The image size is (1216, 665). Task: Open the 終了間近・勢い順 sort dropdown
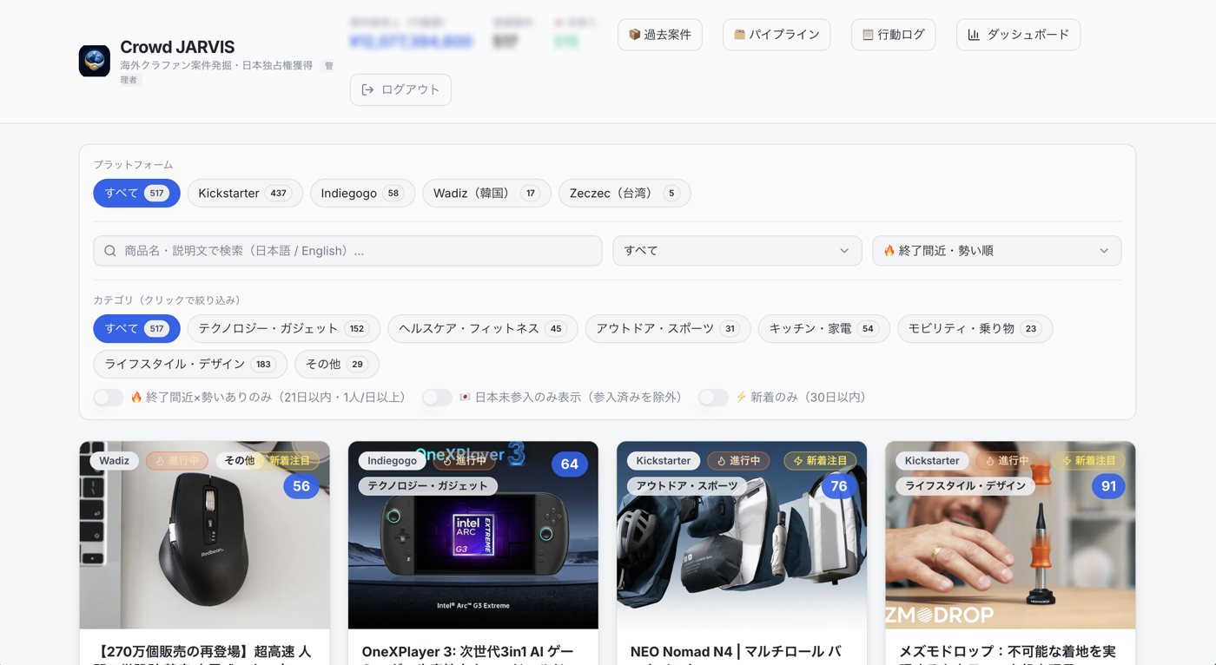point(996,251)
